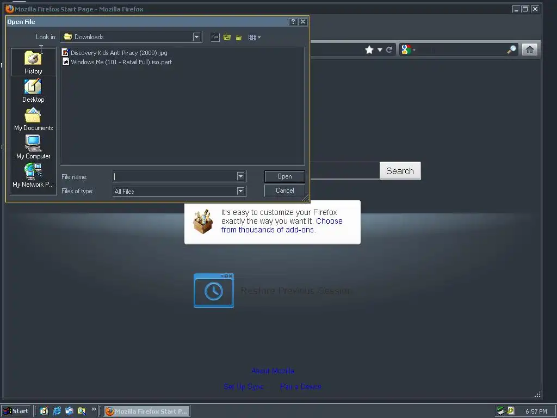The width and height of the screenshot is (557, 418).
Task: Open 'Choose from thousands of add-ons' link
Action: [282, 225]
